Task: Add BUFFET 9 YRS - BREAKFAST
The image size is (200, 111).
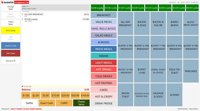Action: click(191, 47)
